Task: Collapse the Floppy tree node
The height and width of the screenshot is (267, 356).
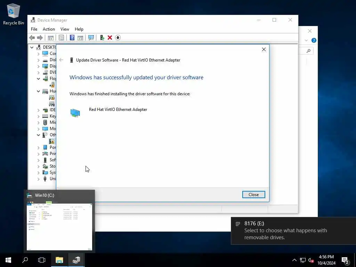Action: click(x=38, y=79)
